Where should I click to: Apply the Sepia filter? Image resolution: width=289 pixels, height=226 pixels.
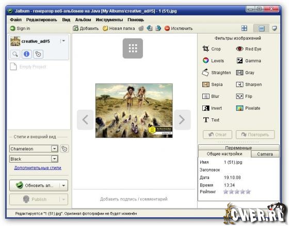pos(212,84)
